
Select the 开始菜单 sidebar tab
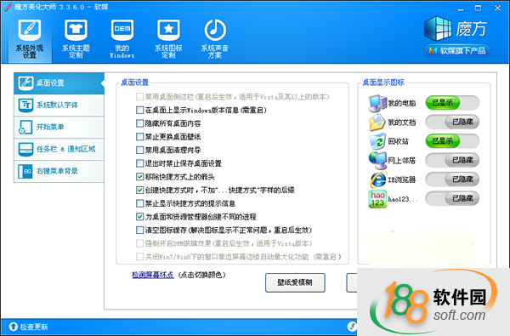(59, 127)
